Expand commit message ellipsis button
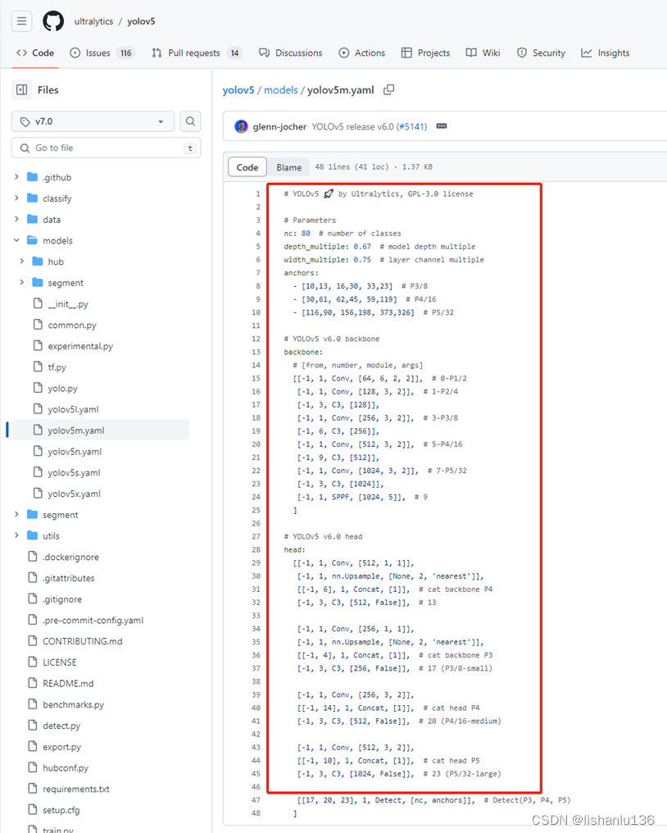 [x=442, y=126]
